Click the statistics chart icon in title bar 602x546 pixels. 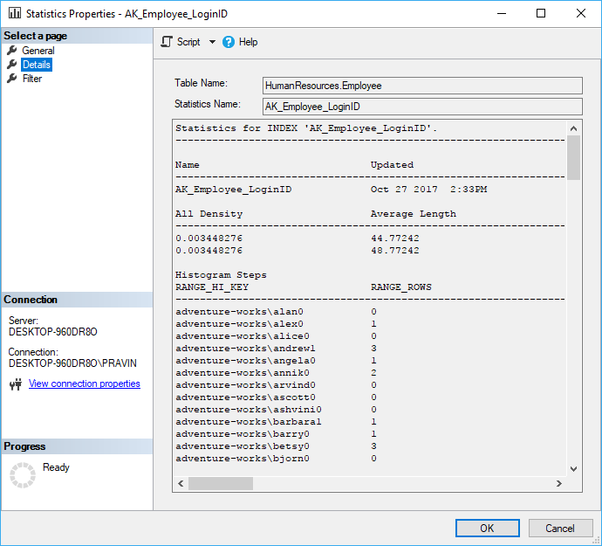(15, 13)
